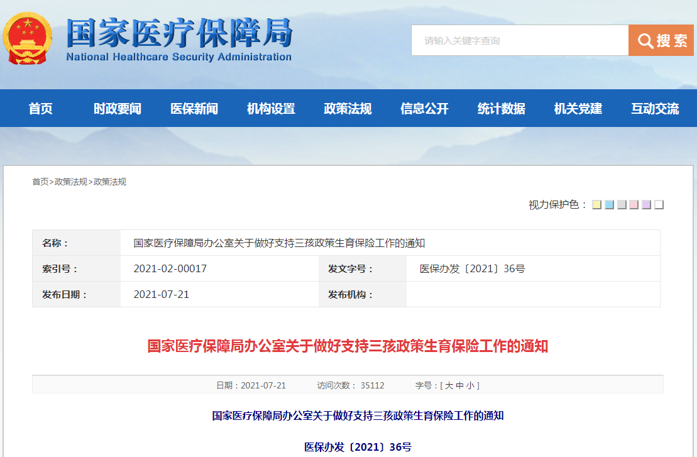Screen dimensions: 697x457
Task: Set font size to 小 (small)
Action: click(470, 385)
